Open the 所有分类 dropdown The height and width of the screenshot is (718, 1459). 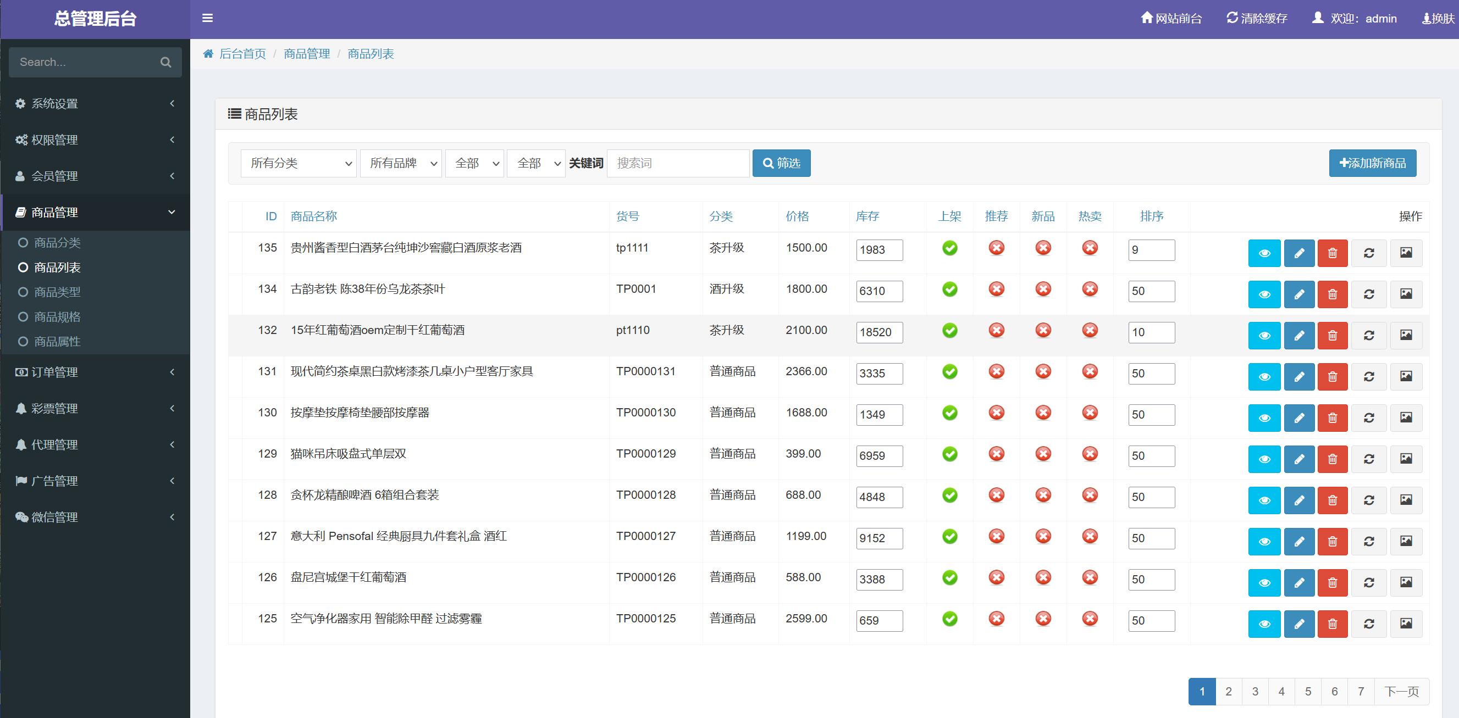pos(299,164)
